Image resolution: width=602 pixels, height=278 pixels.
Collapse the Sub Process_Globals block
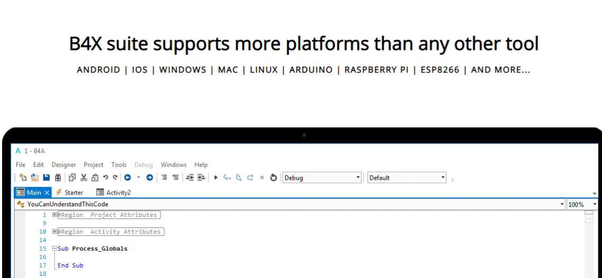tap(54, 248)
